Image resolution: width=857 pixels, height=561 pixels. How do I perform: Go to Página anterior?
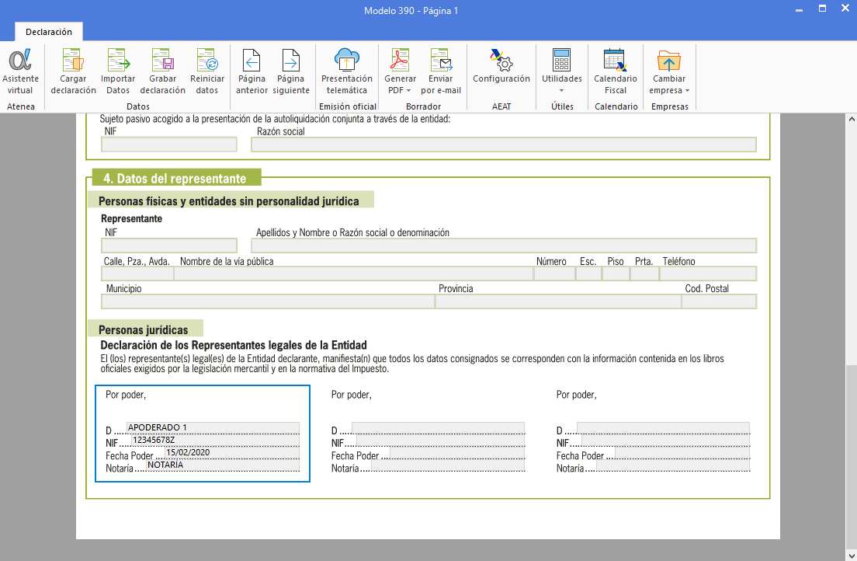(252, 71)
